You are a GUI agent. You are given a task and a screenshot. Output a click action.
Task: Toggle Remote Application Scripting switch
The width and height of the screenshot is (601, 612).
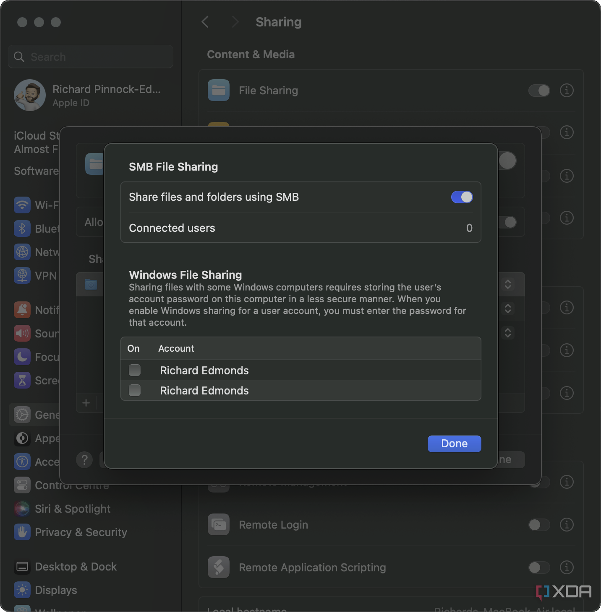pos(539,568)
